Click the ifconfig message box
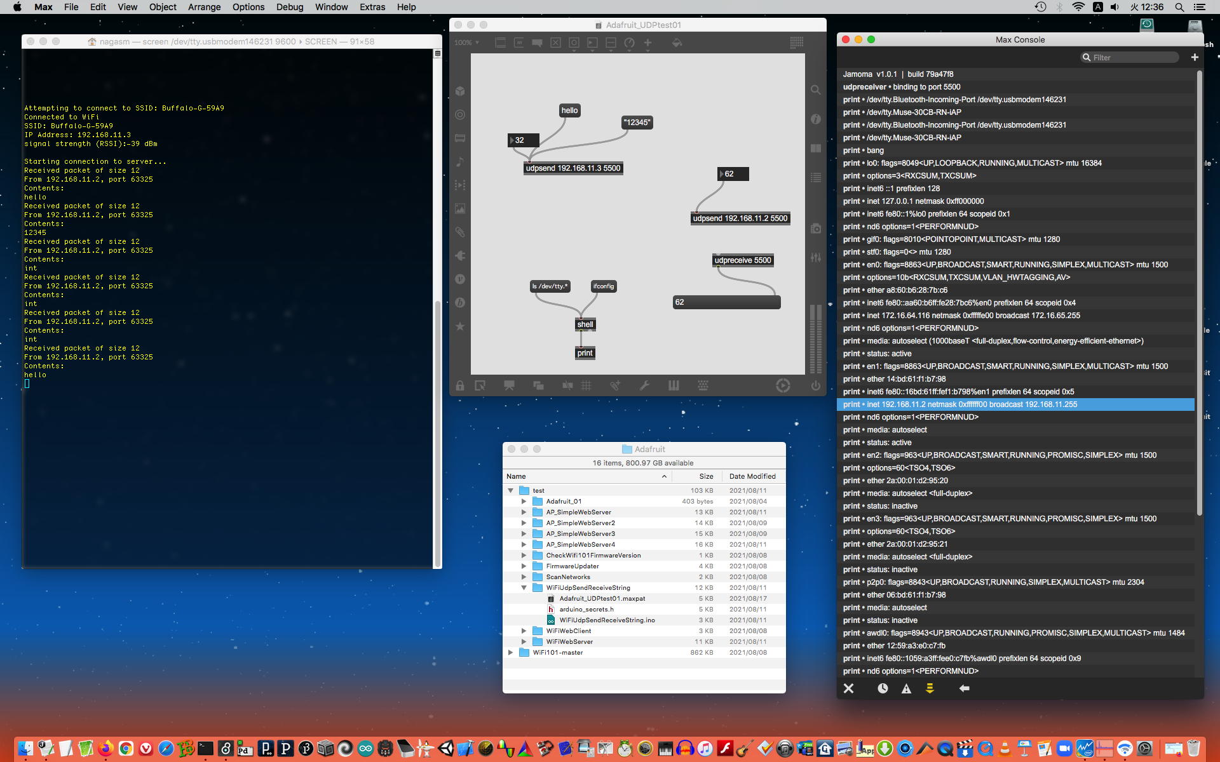The height and width of the screenshot is (762, 1220). 603,286
